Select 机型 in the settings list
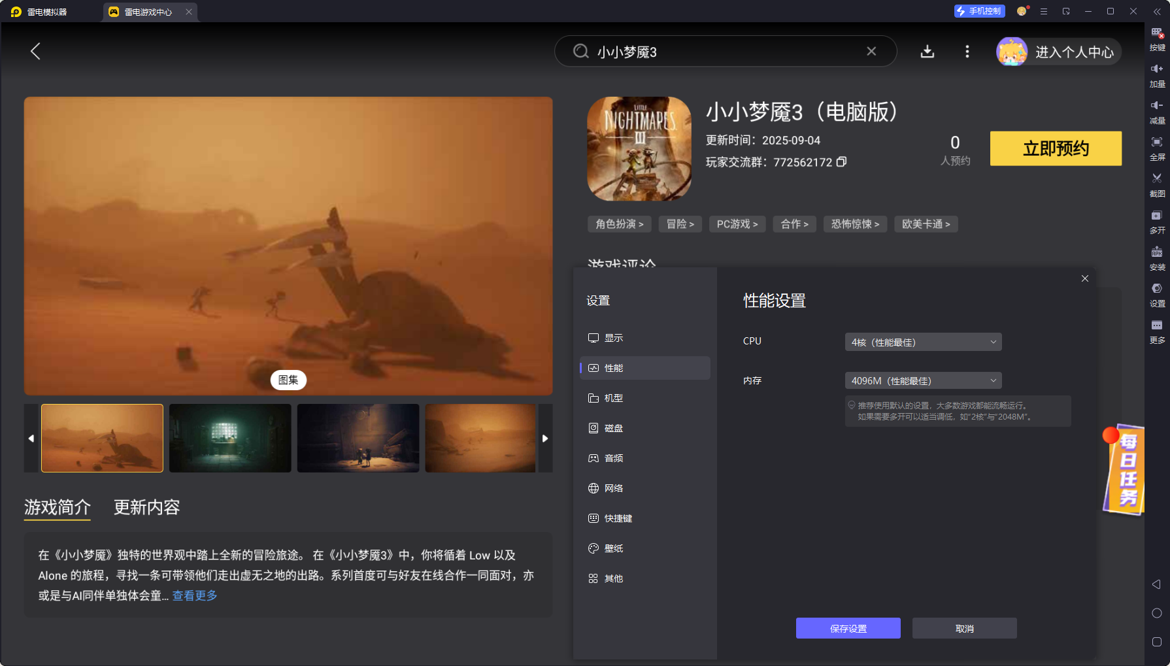 click(x=644, y=398)
